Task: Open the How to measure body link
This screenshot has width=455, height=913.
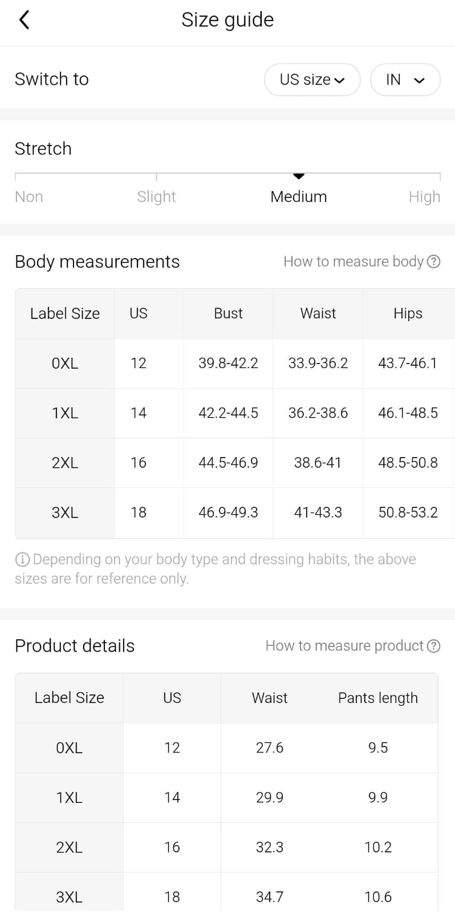Action: point(354,261)
